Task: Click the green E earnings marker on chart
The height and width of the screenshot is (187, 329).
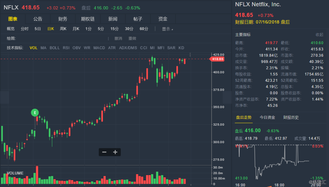Action: pyautogui.click(x=35, y=112)
